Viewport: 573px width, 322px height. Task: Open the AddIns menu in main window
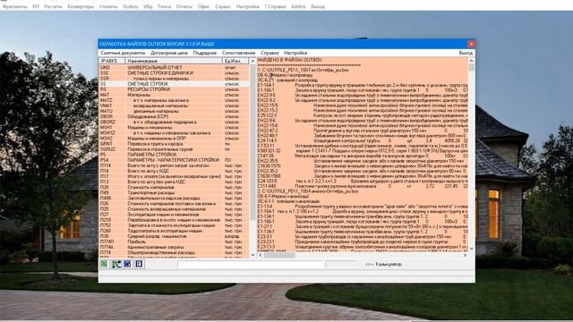click(298, 6)
